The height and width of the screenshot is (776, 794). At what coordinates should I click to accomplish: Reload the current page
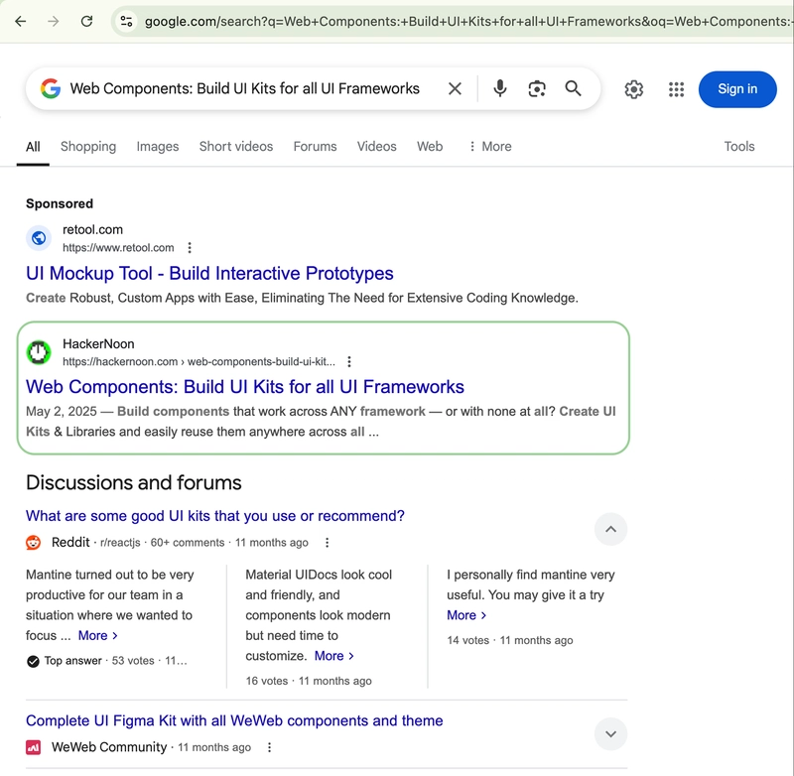[86, 21]
